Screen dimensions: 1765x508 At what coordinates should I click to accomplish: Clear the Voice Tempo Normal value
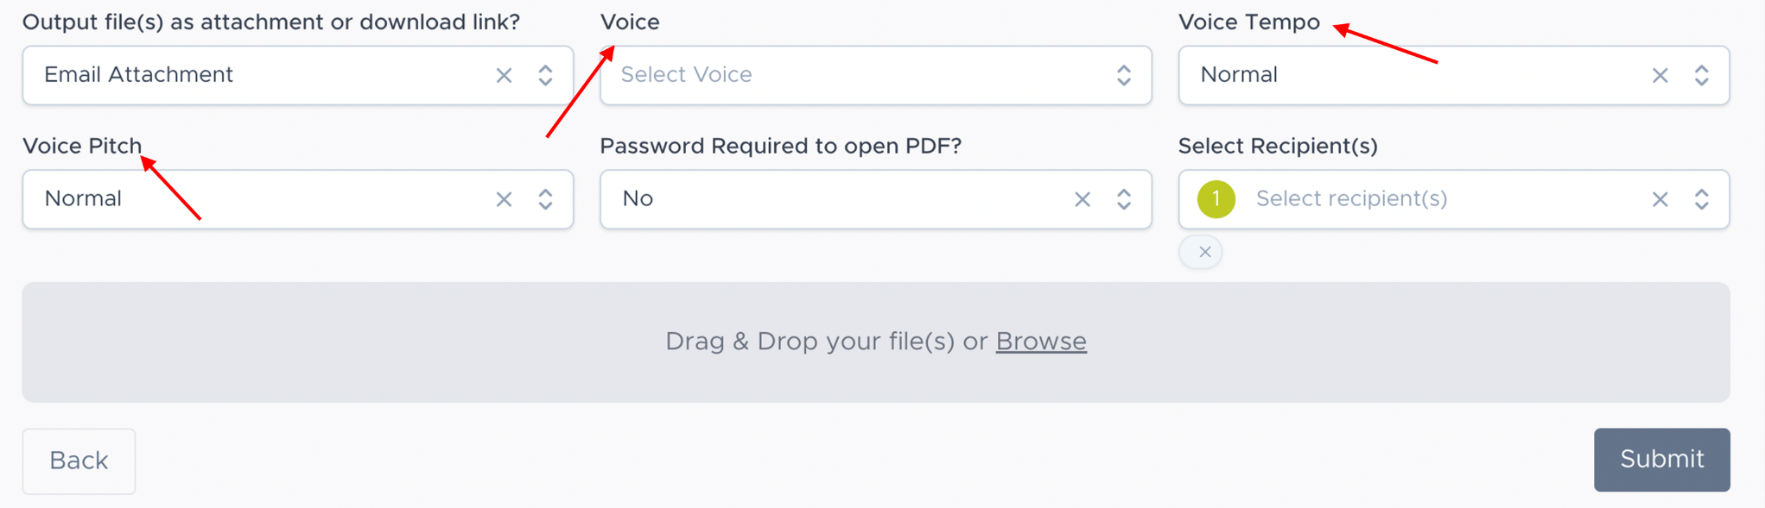1660,76
